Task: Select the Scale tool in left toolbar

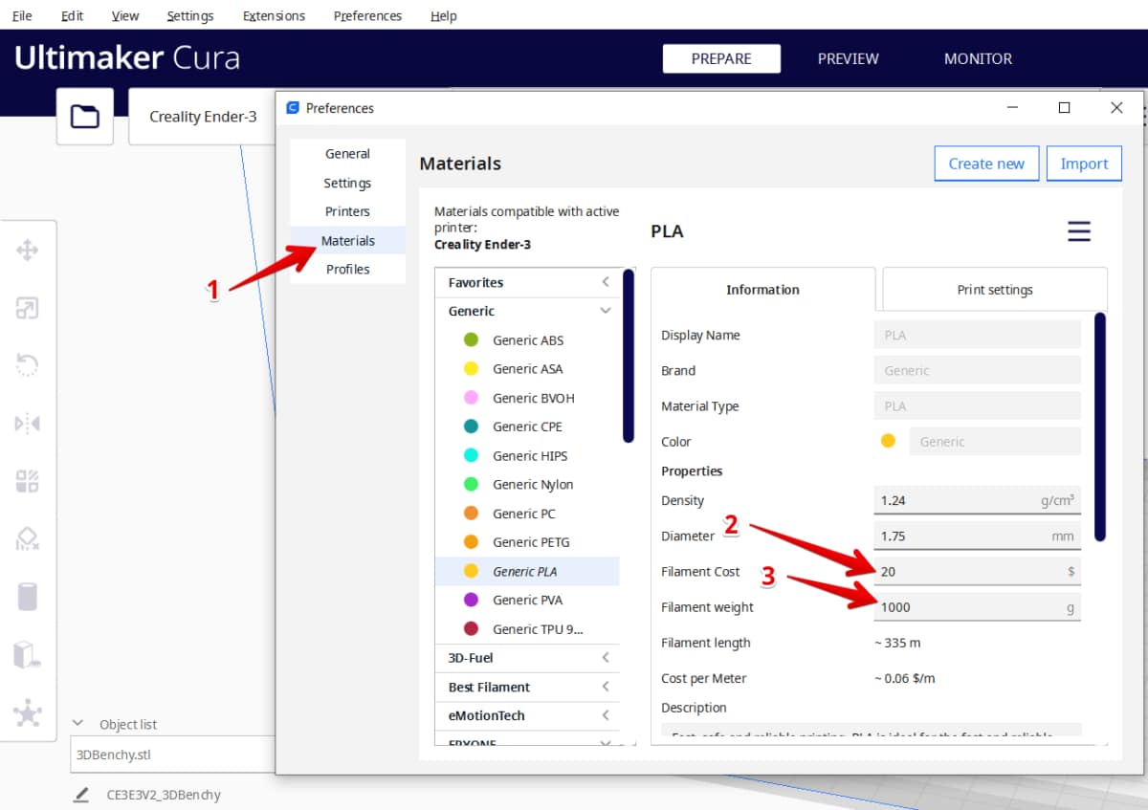Action: [28, 309]
